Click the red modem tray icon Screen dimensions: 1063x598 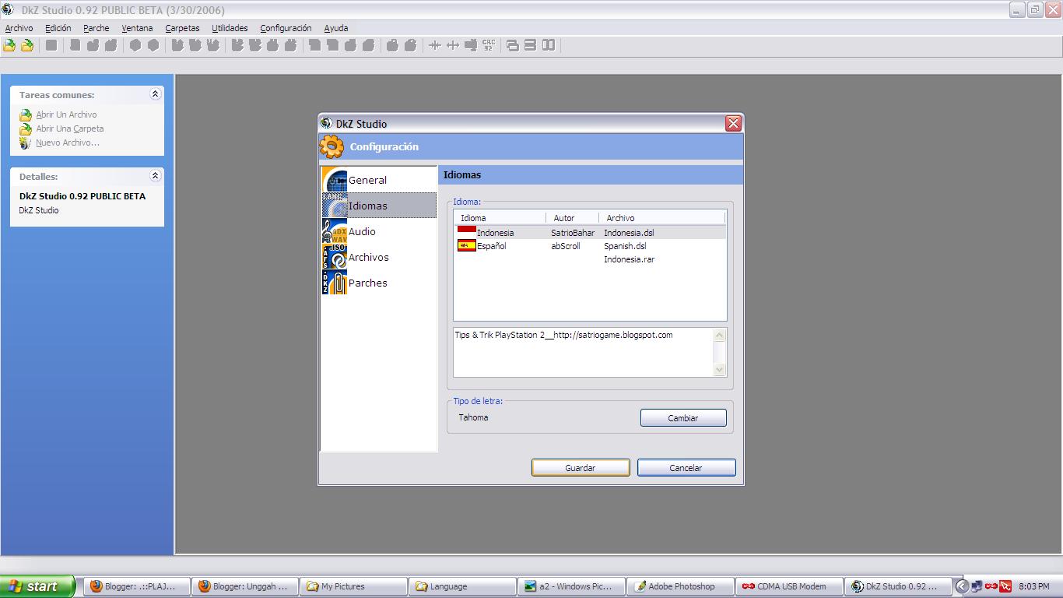click(991, 586)
